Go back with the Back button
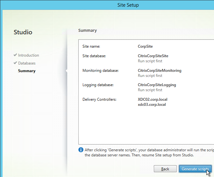This screenshot has width=214, height=177. 165,169
